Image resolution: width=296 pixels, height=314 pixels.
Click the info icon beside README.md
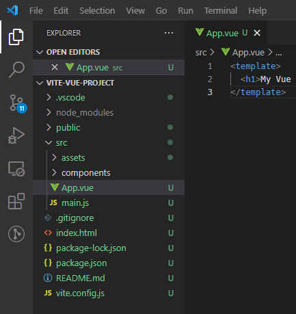(48, 278)
